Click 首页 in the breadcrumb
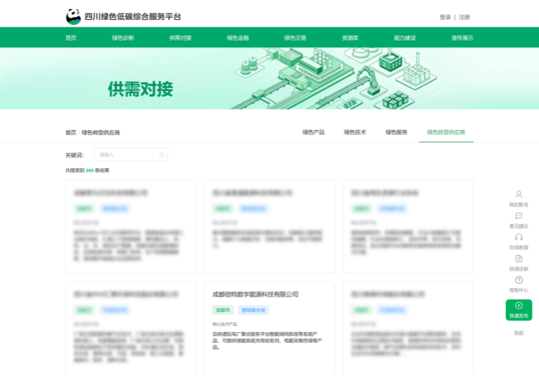The image size is (539, 380). coord(70,132)
